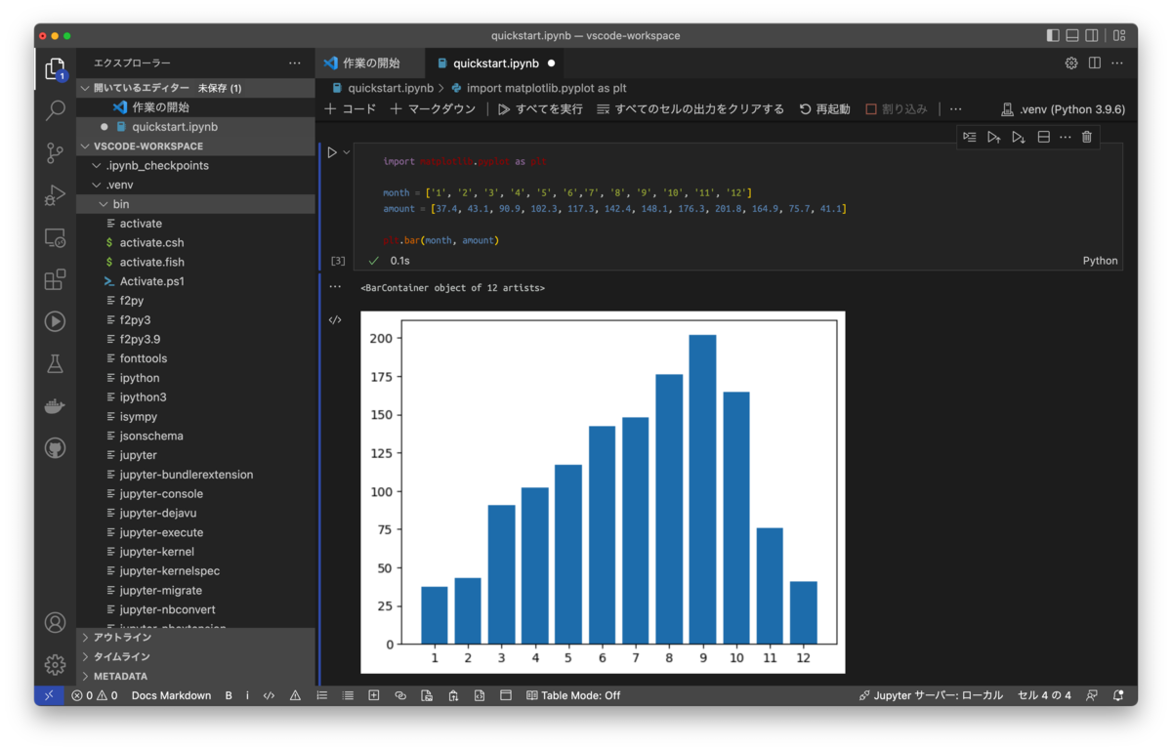1172x751 pixels.
Task: Click the errors and warnings count in the status bar
Action: coord(94,695)
